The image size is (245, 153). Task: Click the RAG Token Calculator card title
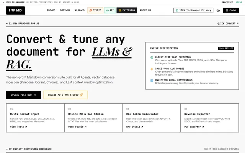click(142, 114)
